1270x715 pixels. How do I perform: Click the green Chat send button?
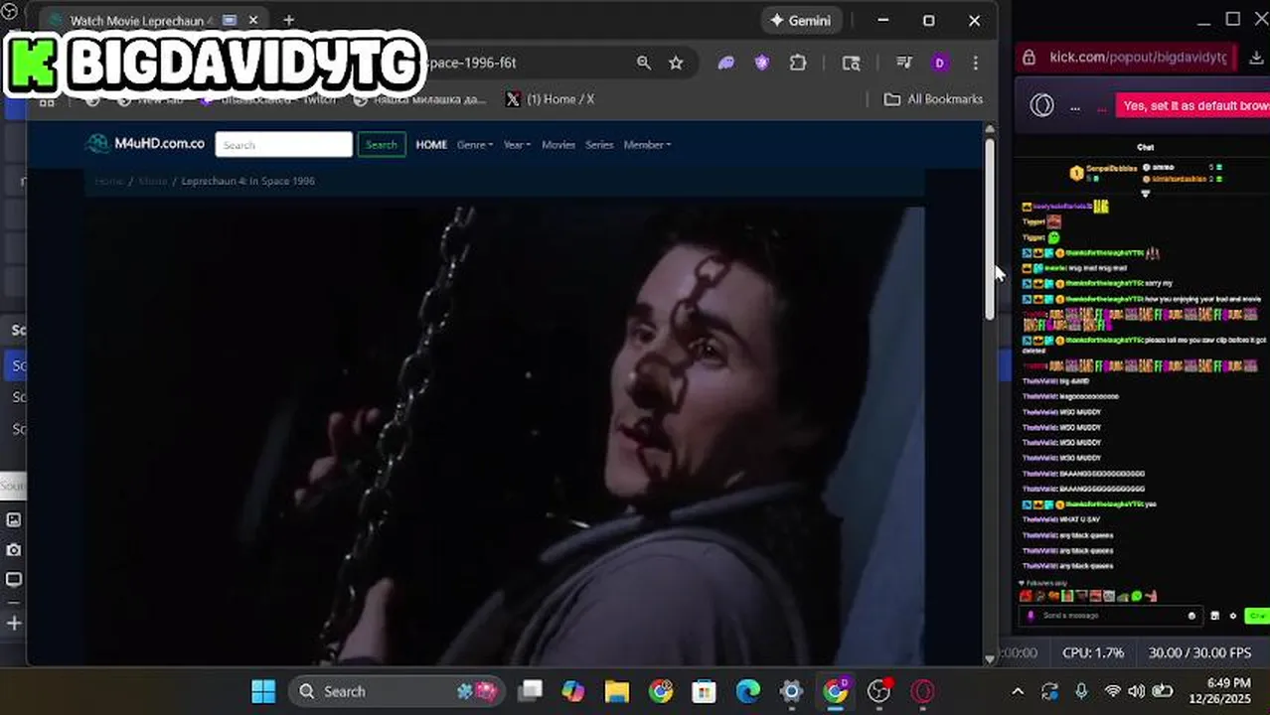tap(1258, 616)
